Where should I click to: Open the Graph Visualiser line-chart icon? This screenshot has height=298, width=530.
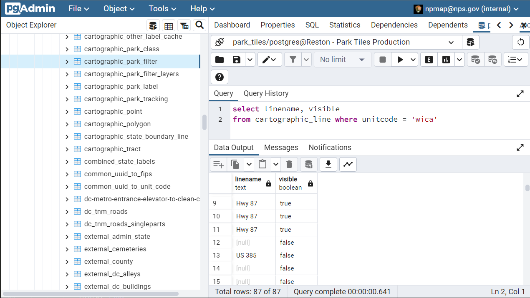348,164
